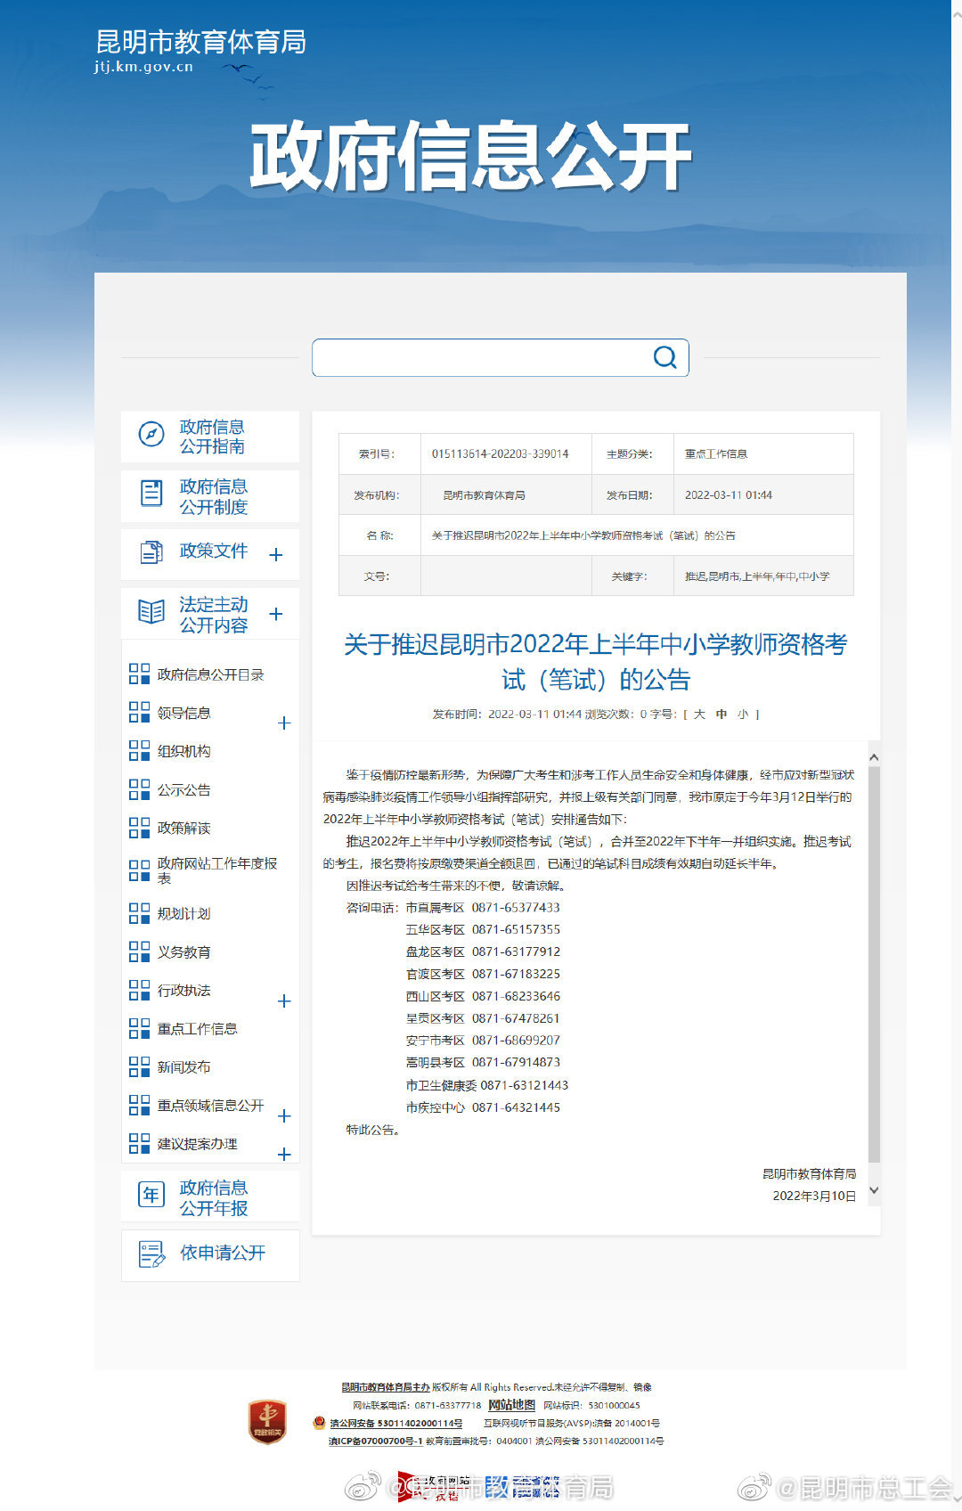Screen dimensions: 962x1511
Task: Click the 法定主动公开内容 book icon
Action: click(151, 612)
